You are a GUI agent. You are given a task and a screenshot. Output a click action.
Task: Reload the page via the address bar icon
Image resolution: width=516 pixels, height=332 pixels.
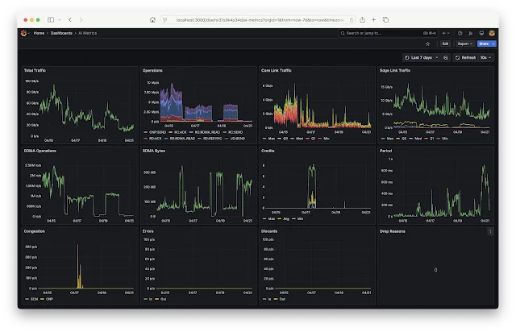pos(352,20)
